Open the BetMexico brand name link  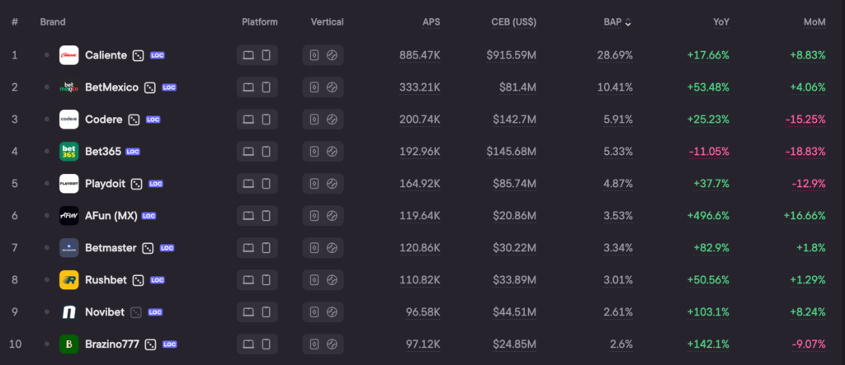pyautogui.click(x=111, y=87)
